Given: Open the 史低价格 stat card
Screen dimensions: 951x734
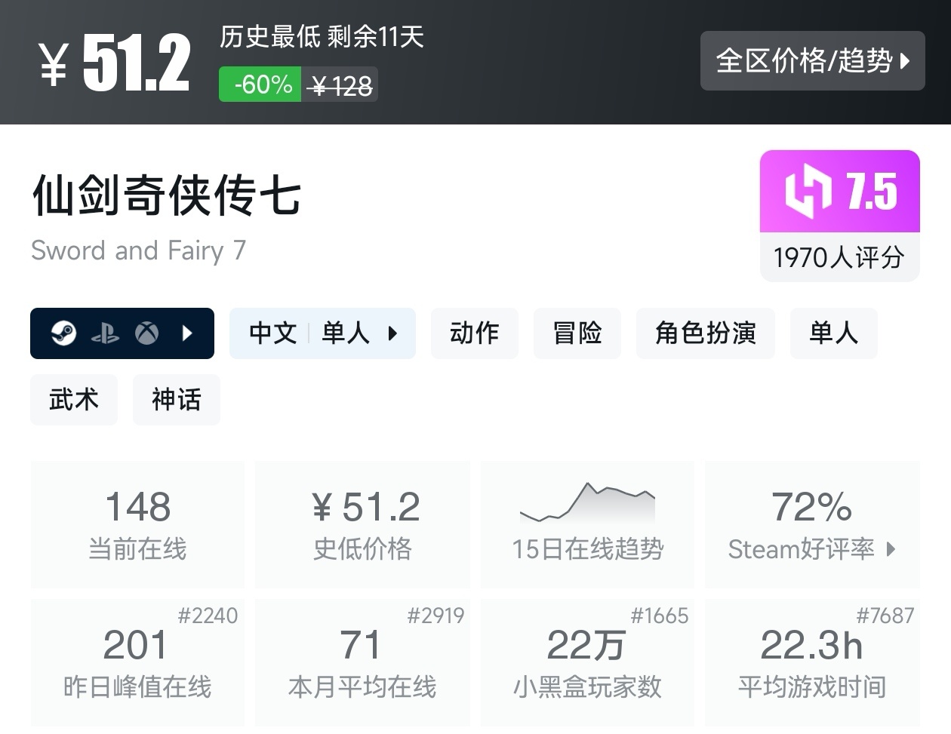Looking at the screenshot, I should tap(363, 524).
